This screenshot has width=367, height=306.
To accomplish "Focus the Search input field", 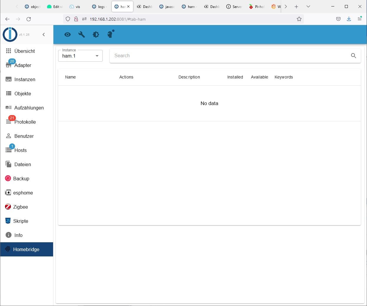I will point(230,56).
